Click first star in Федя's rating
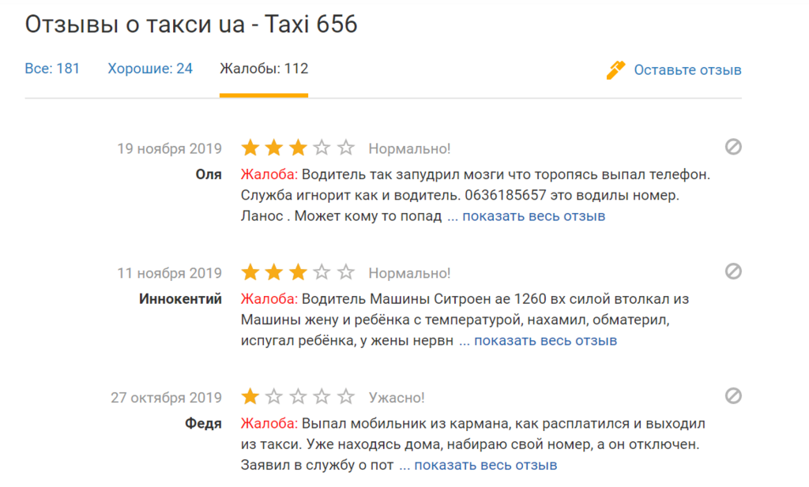This screenshot has height=487, width=809. (x=250, y=397)
